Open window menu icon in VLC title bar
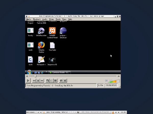Viewport: 153px width, 114px height. click(x=27, y=16)
